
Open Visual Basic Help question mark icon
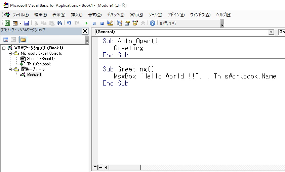pyautogui.click(x=153, y=23)
